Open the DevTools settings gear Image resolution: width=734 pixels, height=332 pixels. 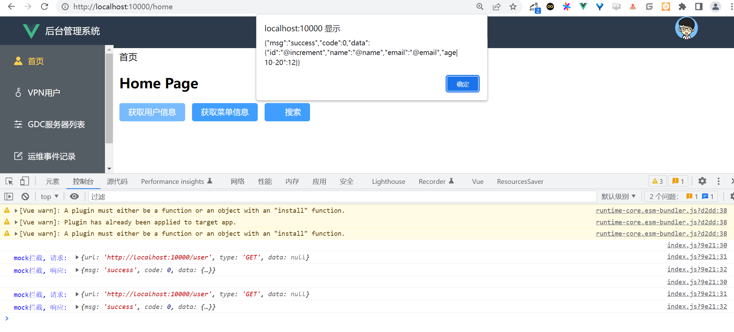point(702,181)
